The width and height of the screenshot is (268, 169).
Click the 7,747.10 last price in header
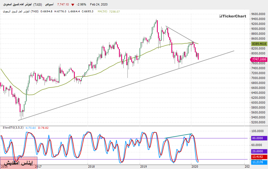63,5
